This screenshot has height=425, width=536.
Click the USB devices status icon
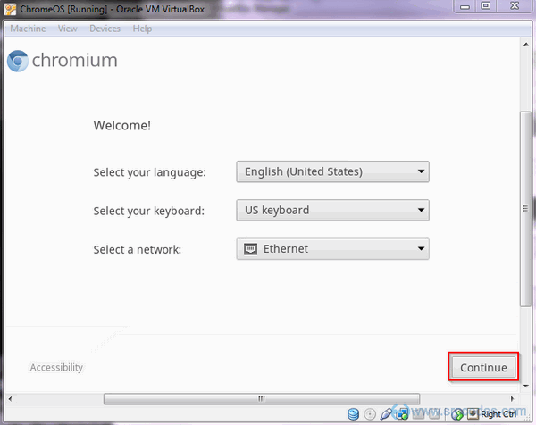pos(386,413)
